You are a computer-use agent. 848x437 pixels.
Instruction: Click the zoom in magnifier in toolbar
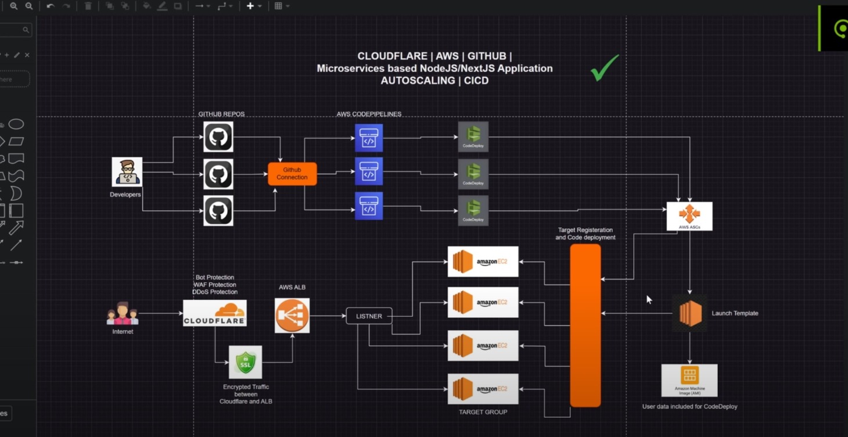(x=13, y=6)
